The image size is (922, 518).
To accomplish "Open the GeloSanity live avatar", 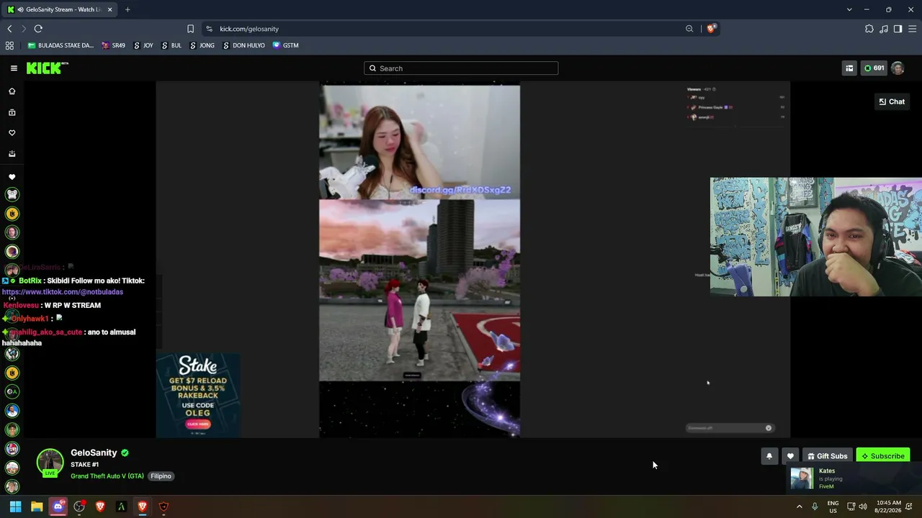I will pyautogui.click(x=50, y=463).
